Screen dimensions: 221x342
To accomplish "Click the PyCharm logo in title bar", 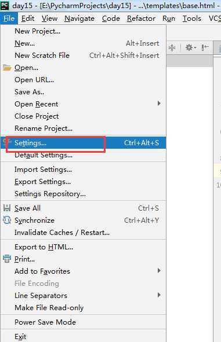I will [x=5, y=5].
